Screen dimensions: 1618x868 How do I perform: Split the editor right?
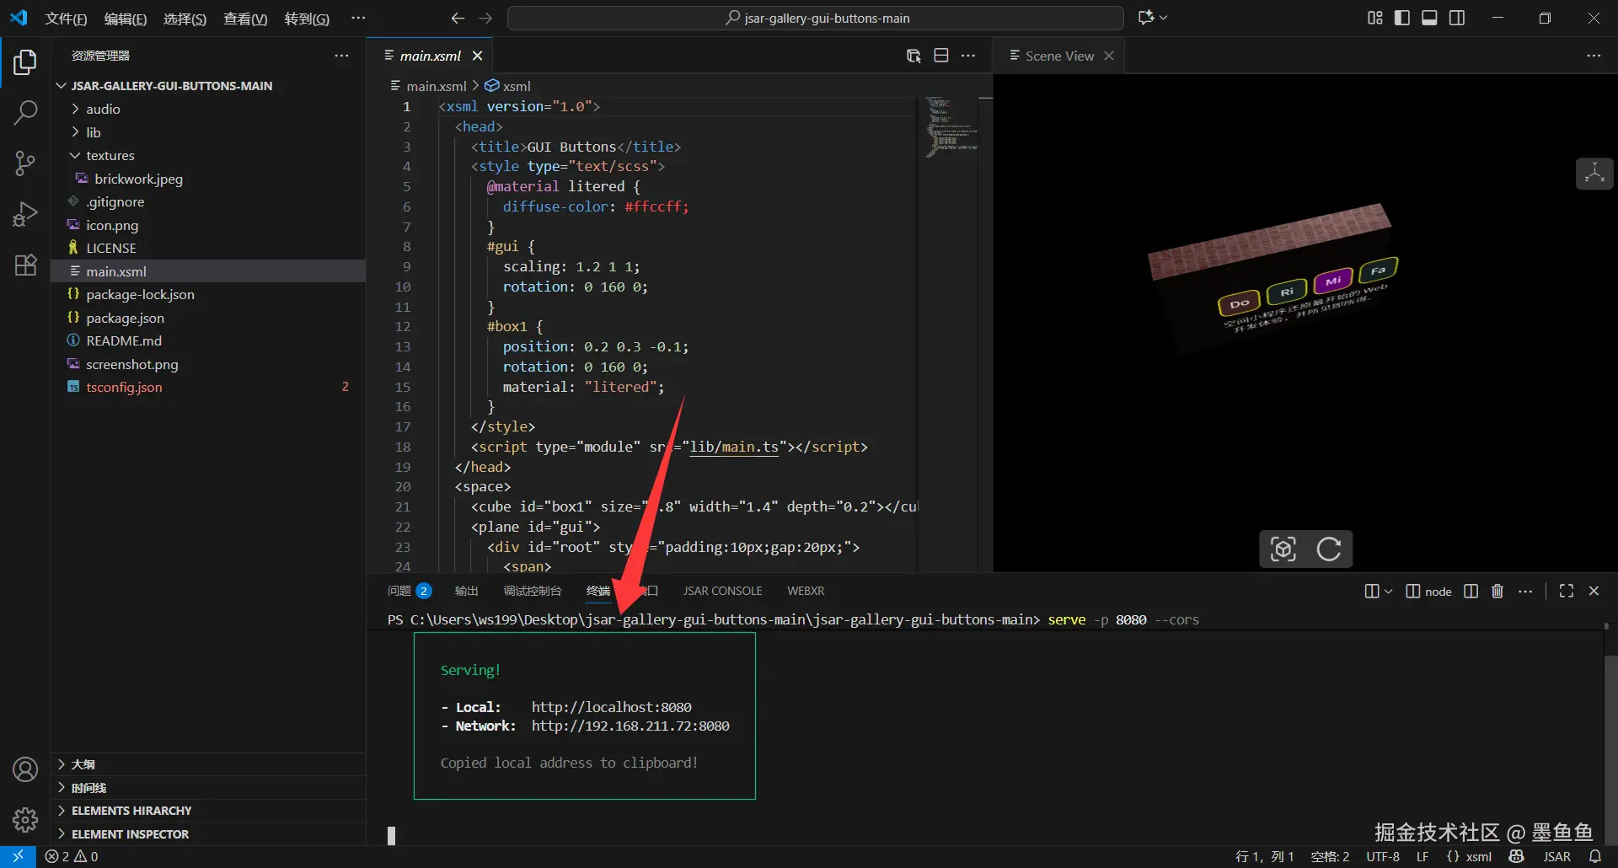[941, 56]
